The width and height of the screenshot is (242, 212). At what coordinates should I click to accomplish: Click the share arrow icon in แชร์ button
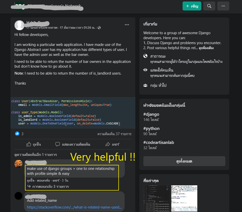point(108,144)
